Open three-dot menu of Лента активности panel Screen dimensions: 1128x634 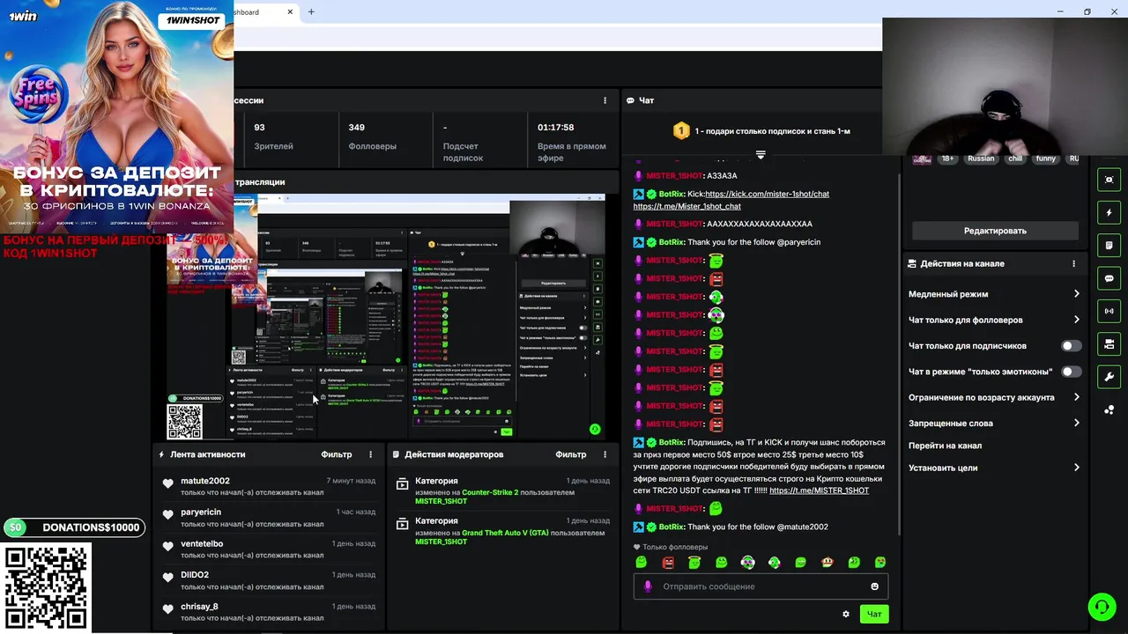370,454
